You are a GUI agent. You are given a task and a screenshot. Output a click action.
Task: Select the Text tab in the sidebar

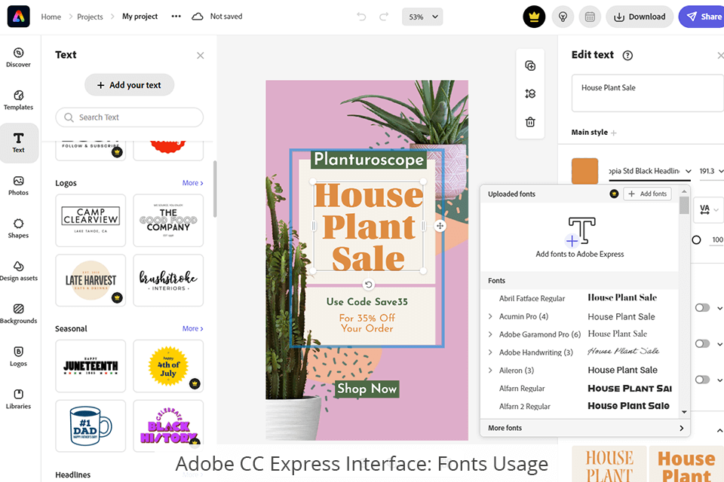(x=18, y=143)
